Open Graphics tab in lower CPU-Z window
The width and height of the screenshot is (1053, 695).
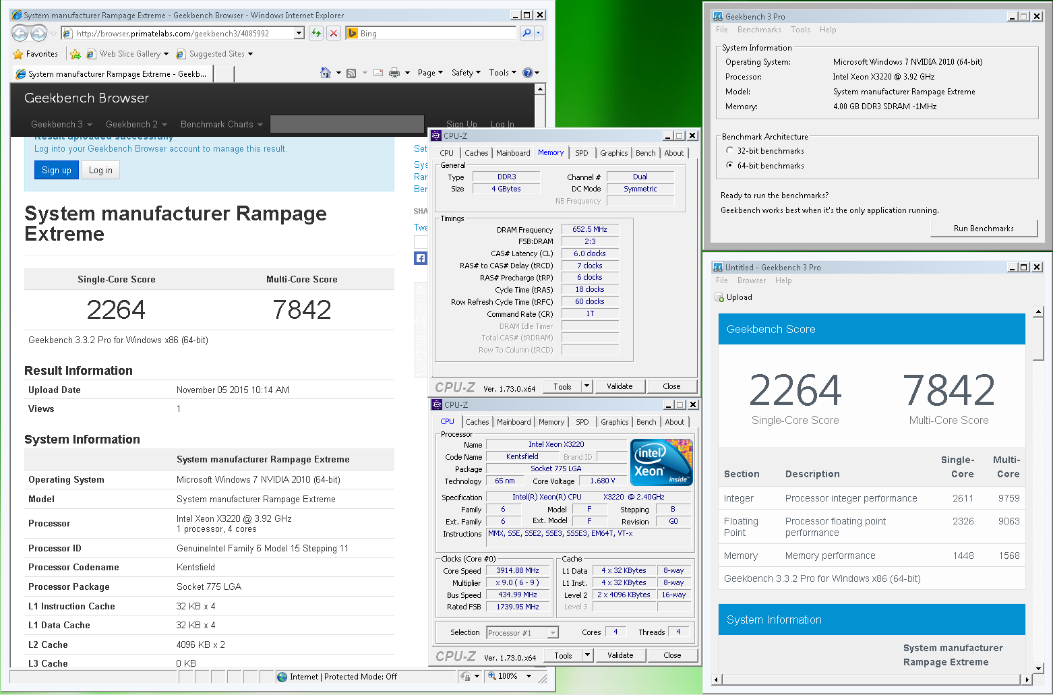[x=614, y=422]
